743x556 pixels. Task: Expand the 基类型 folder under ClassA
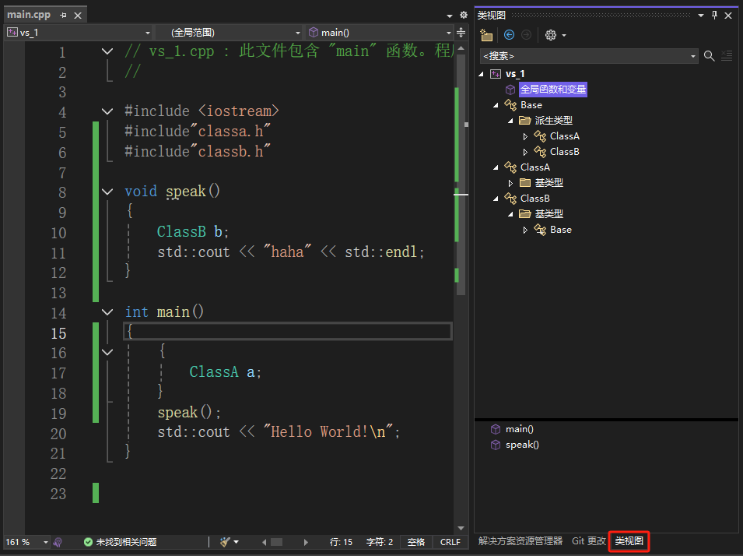tap(510, 183)
